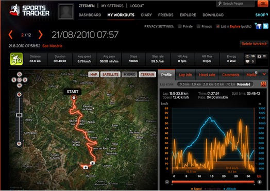Click the Delete Workout button
Image resolution: width=270 pixels, height=191 pixels.
(254, 44)
